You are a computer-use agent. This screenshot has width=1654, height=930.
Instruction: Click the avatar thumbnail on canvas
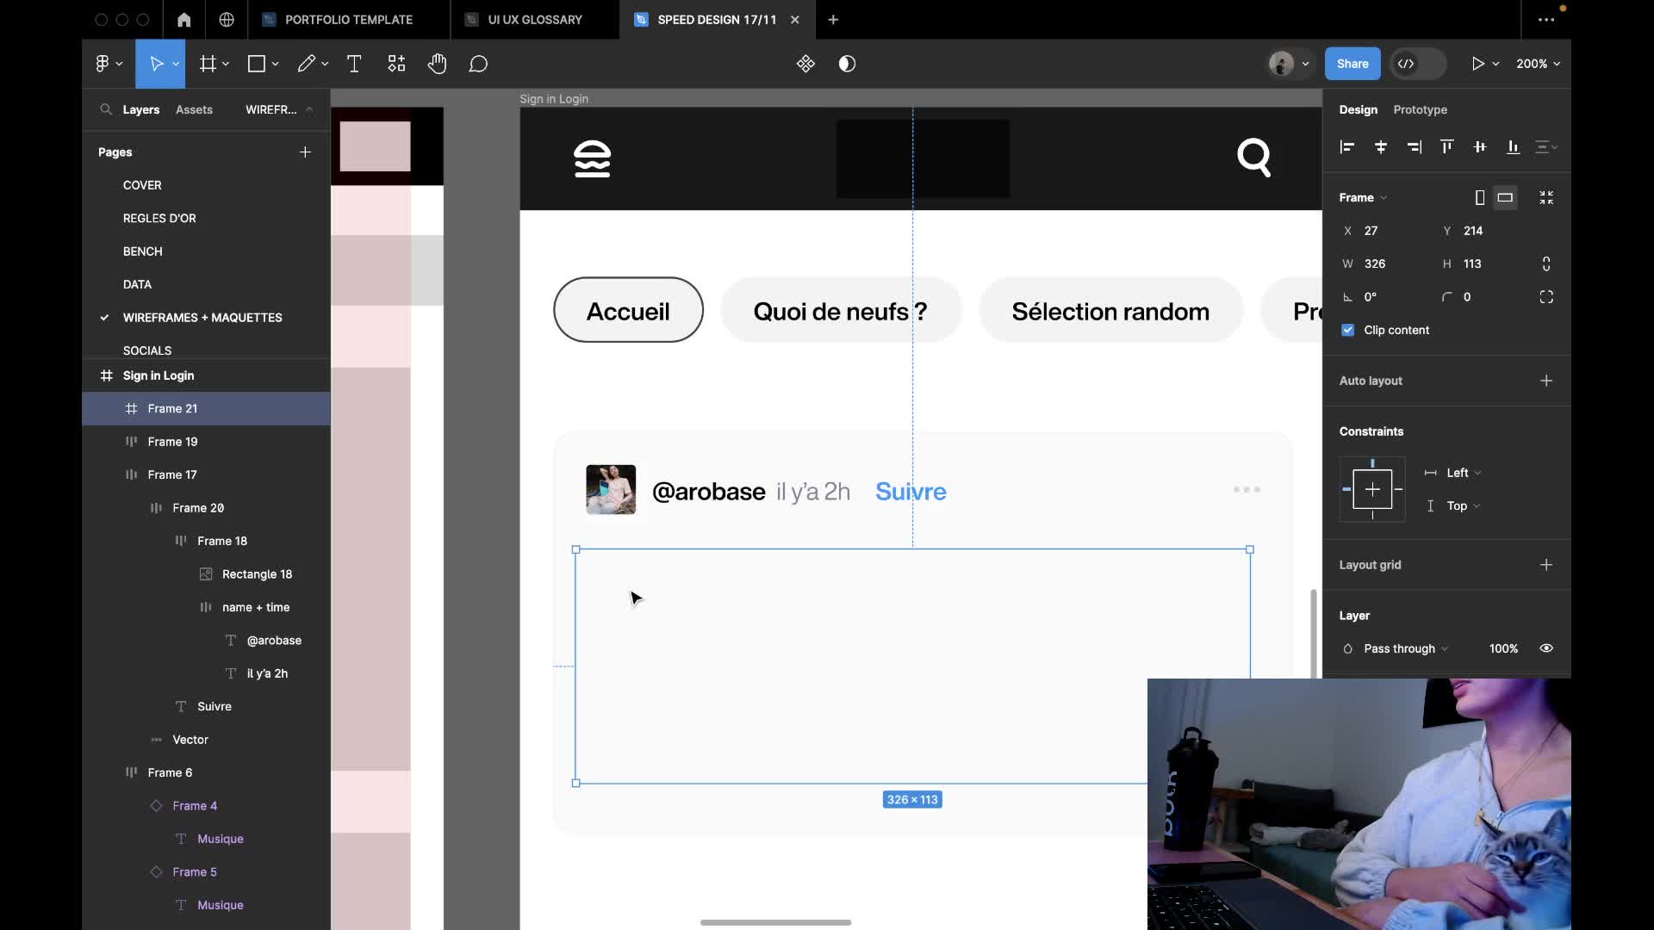611,489
